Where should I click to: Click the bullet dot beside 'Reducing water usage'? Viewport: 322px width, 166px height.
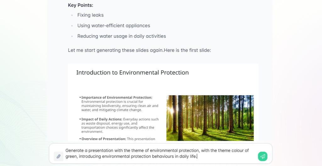point(72,36)
